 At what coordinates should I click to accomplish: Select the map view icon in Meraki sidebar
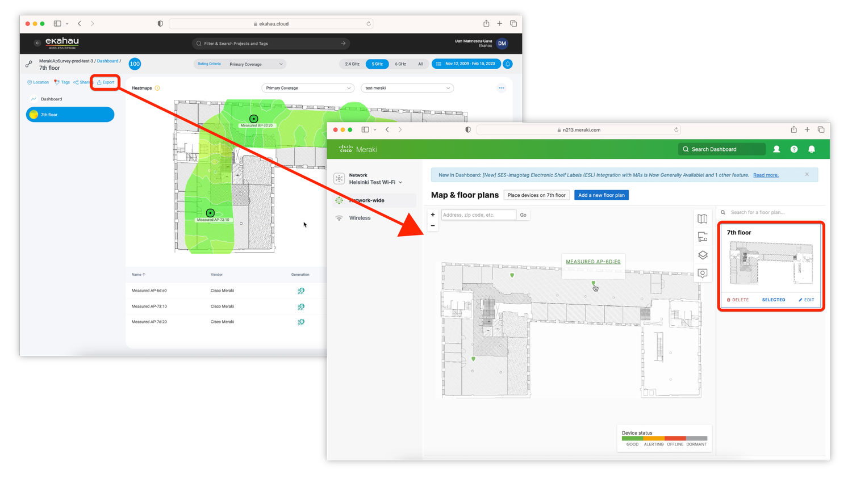tap(703, 219)
